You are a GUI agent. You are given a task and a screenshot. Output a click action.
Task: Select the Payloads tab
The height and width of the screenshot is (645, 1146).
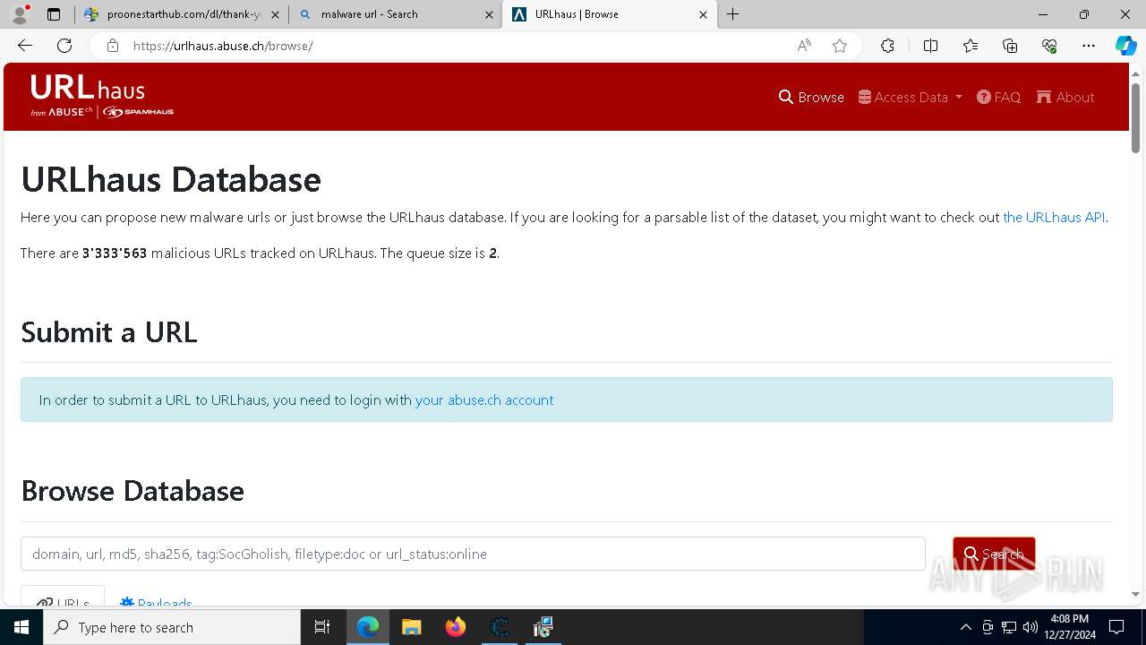coord(156,602)
